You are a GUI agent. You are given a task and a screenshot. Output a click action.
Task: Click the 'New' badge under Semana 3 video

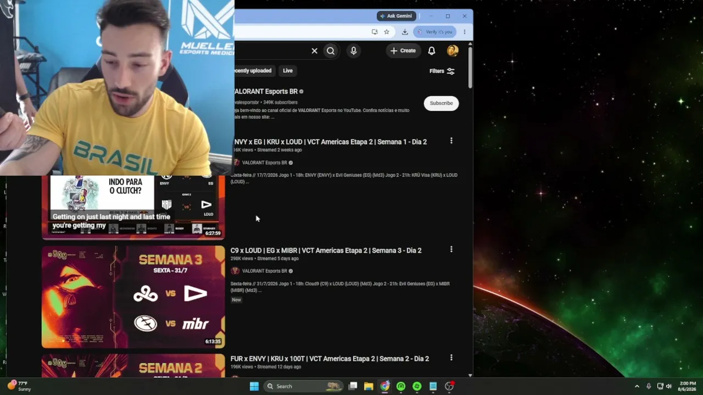(x=236, y=300)
